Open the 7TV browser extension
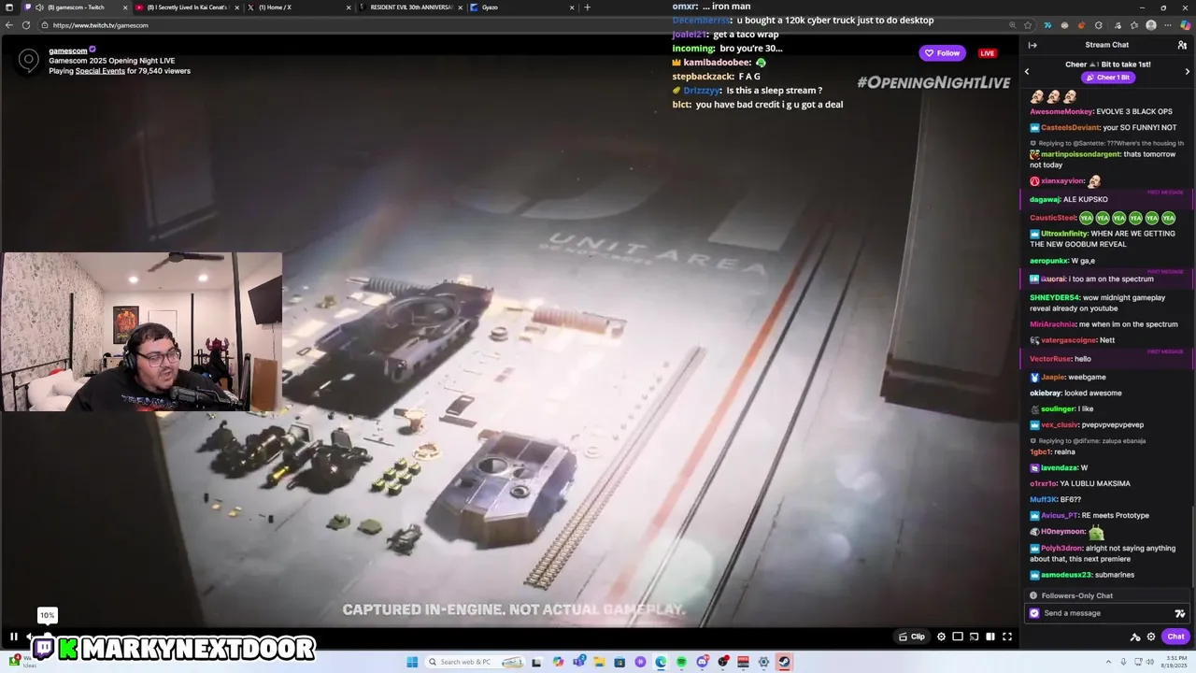Image resolution: width=1196 pixels, height=673 pixels. point(1046,25)
